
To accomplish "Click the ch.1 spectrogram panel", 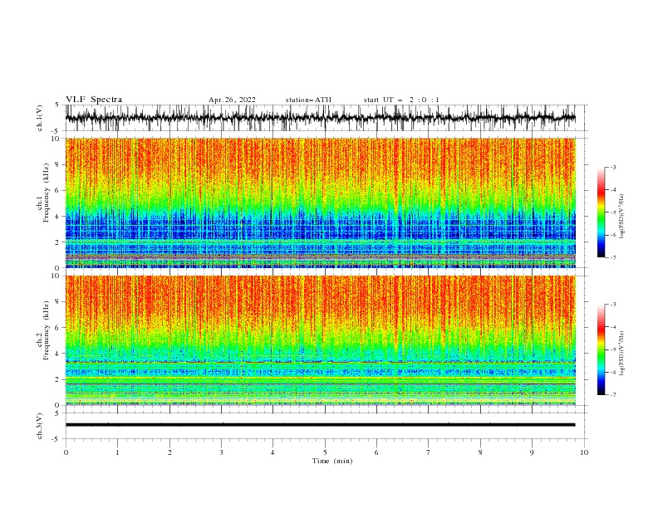I will [x=320, y=203].
